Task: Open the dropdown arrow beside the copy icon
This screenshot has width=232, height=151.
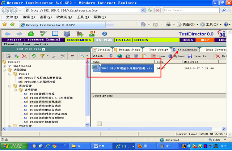Action: pos(87,56)
